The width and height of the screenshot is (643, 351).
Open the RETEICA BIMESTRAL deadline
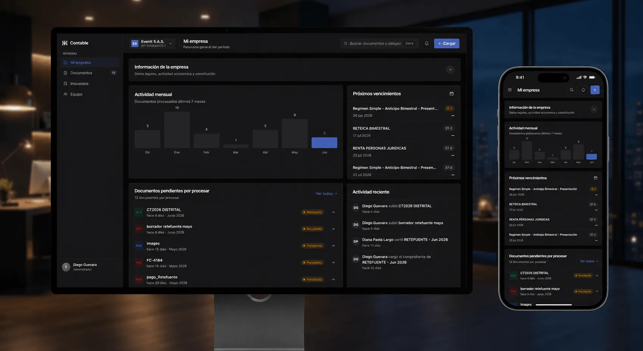point(404,132)
